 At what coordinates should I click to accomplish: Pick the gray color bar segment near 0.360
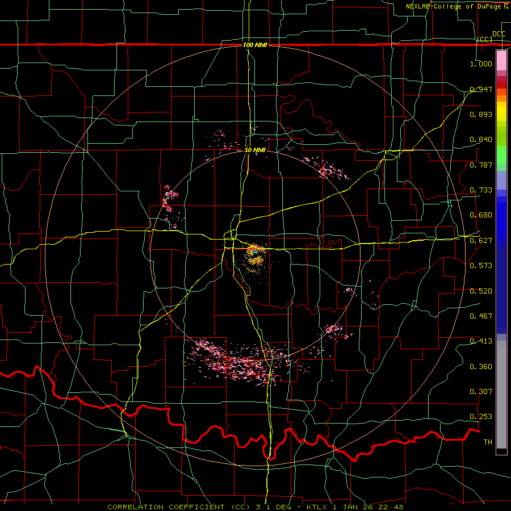(x=501, y=395)
